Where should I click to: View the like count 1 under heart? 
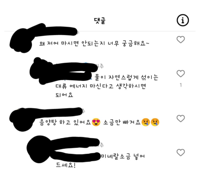coord(181,85)
